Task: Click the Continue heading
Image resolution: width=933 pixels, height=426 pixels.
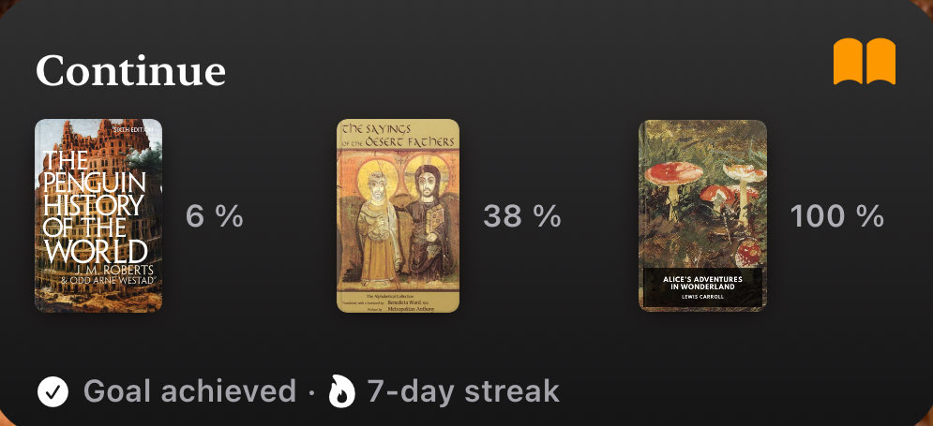Action: pos(131,71)
